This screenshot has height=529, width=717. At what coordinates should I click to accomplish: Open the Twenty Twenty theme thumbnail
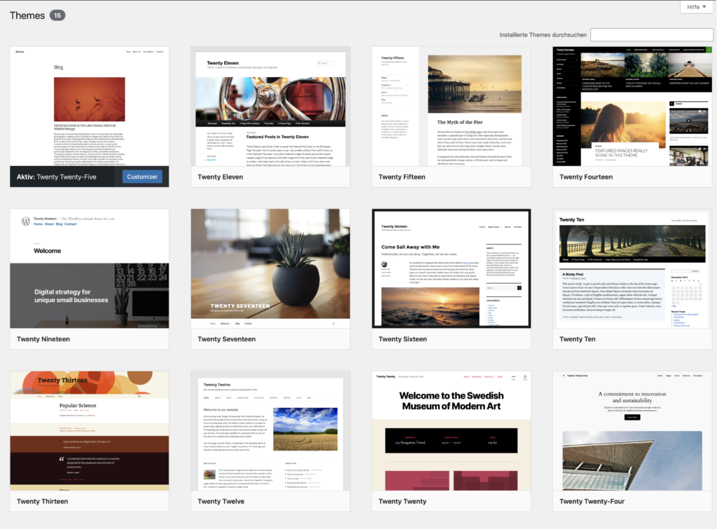click(x=451, y=431)
